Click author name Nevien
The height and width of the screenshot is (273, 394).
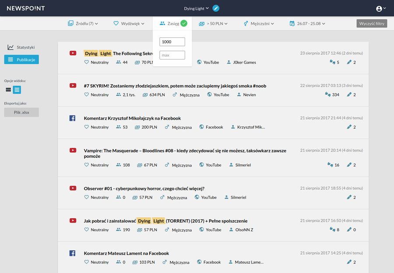pos(249,95)
